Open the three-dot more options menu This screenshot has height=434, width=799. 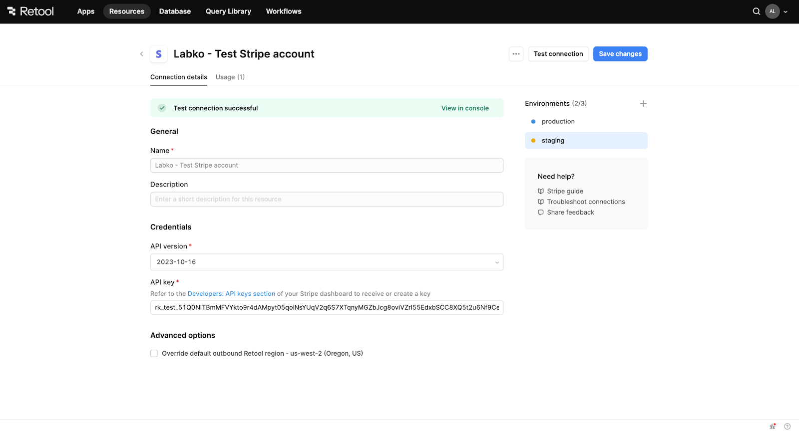(x=516, y=54)
